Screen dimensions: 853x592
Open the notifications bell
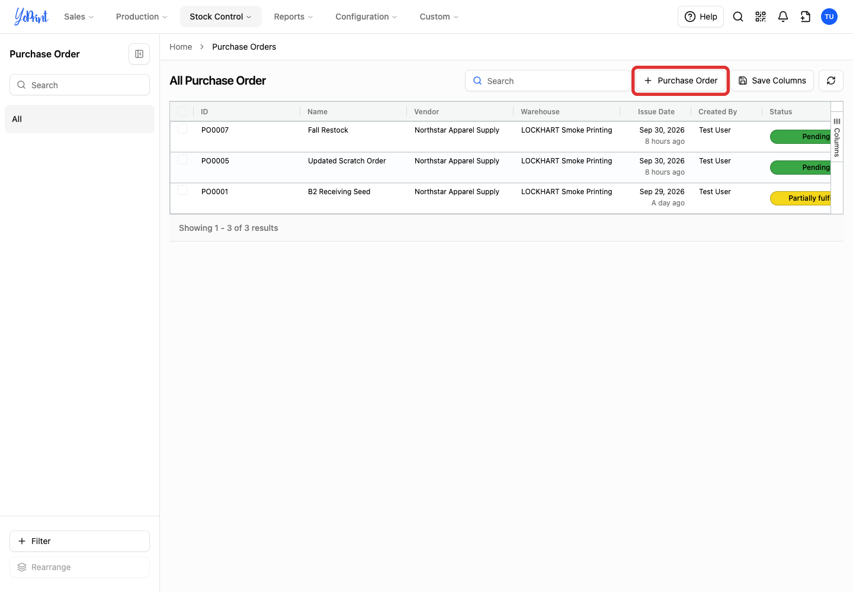point(783,17)
